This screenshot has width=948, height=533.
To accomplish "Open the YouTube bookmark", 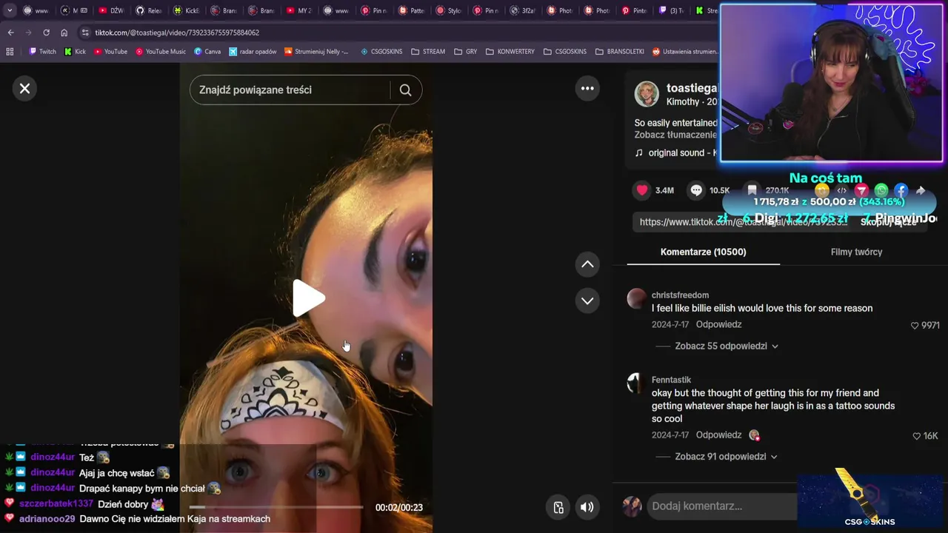I will tap(110, 52).
